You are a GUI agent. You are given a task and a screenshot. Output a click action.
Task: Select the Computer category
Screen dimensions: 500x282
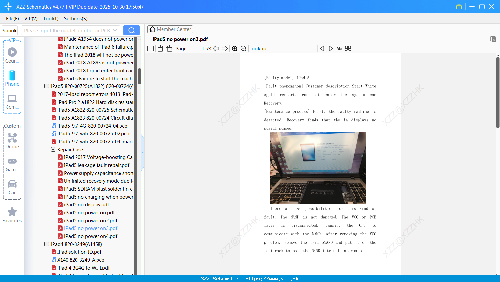pyautogui.click(x=12, y=102)
